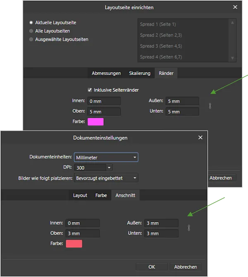Viewport: 248px width, 277px height.
Task: Open the red bleed color swatch
Action: pos(74,244)
